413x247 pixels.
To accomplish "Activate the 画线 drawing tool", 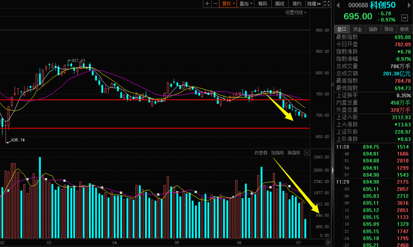I will (279, 4).
